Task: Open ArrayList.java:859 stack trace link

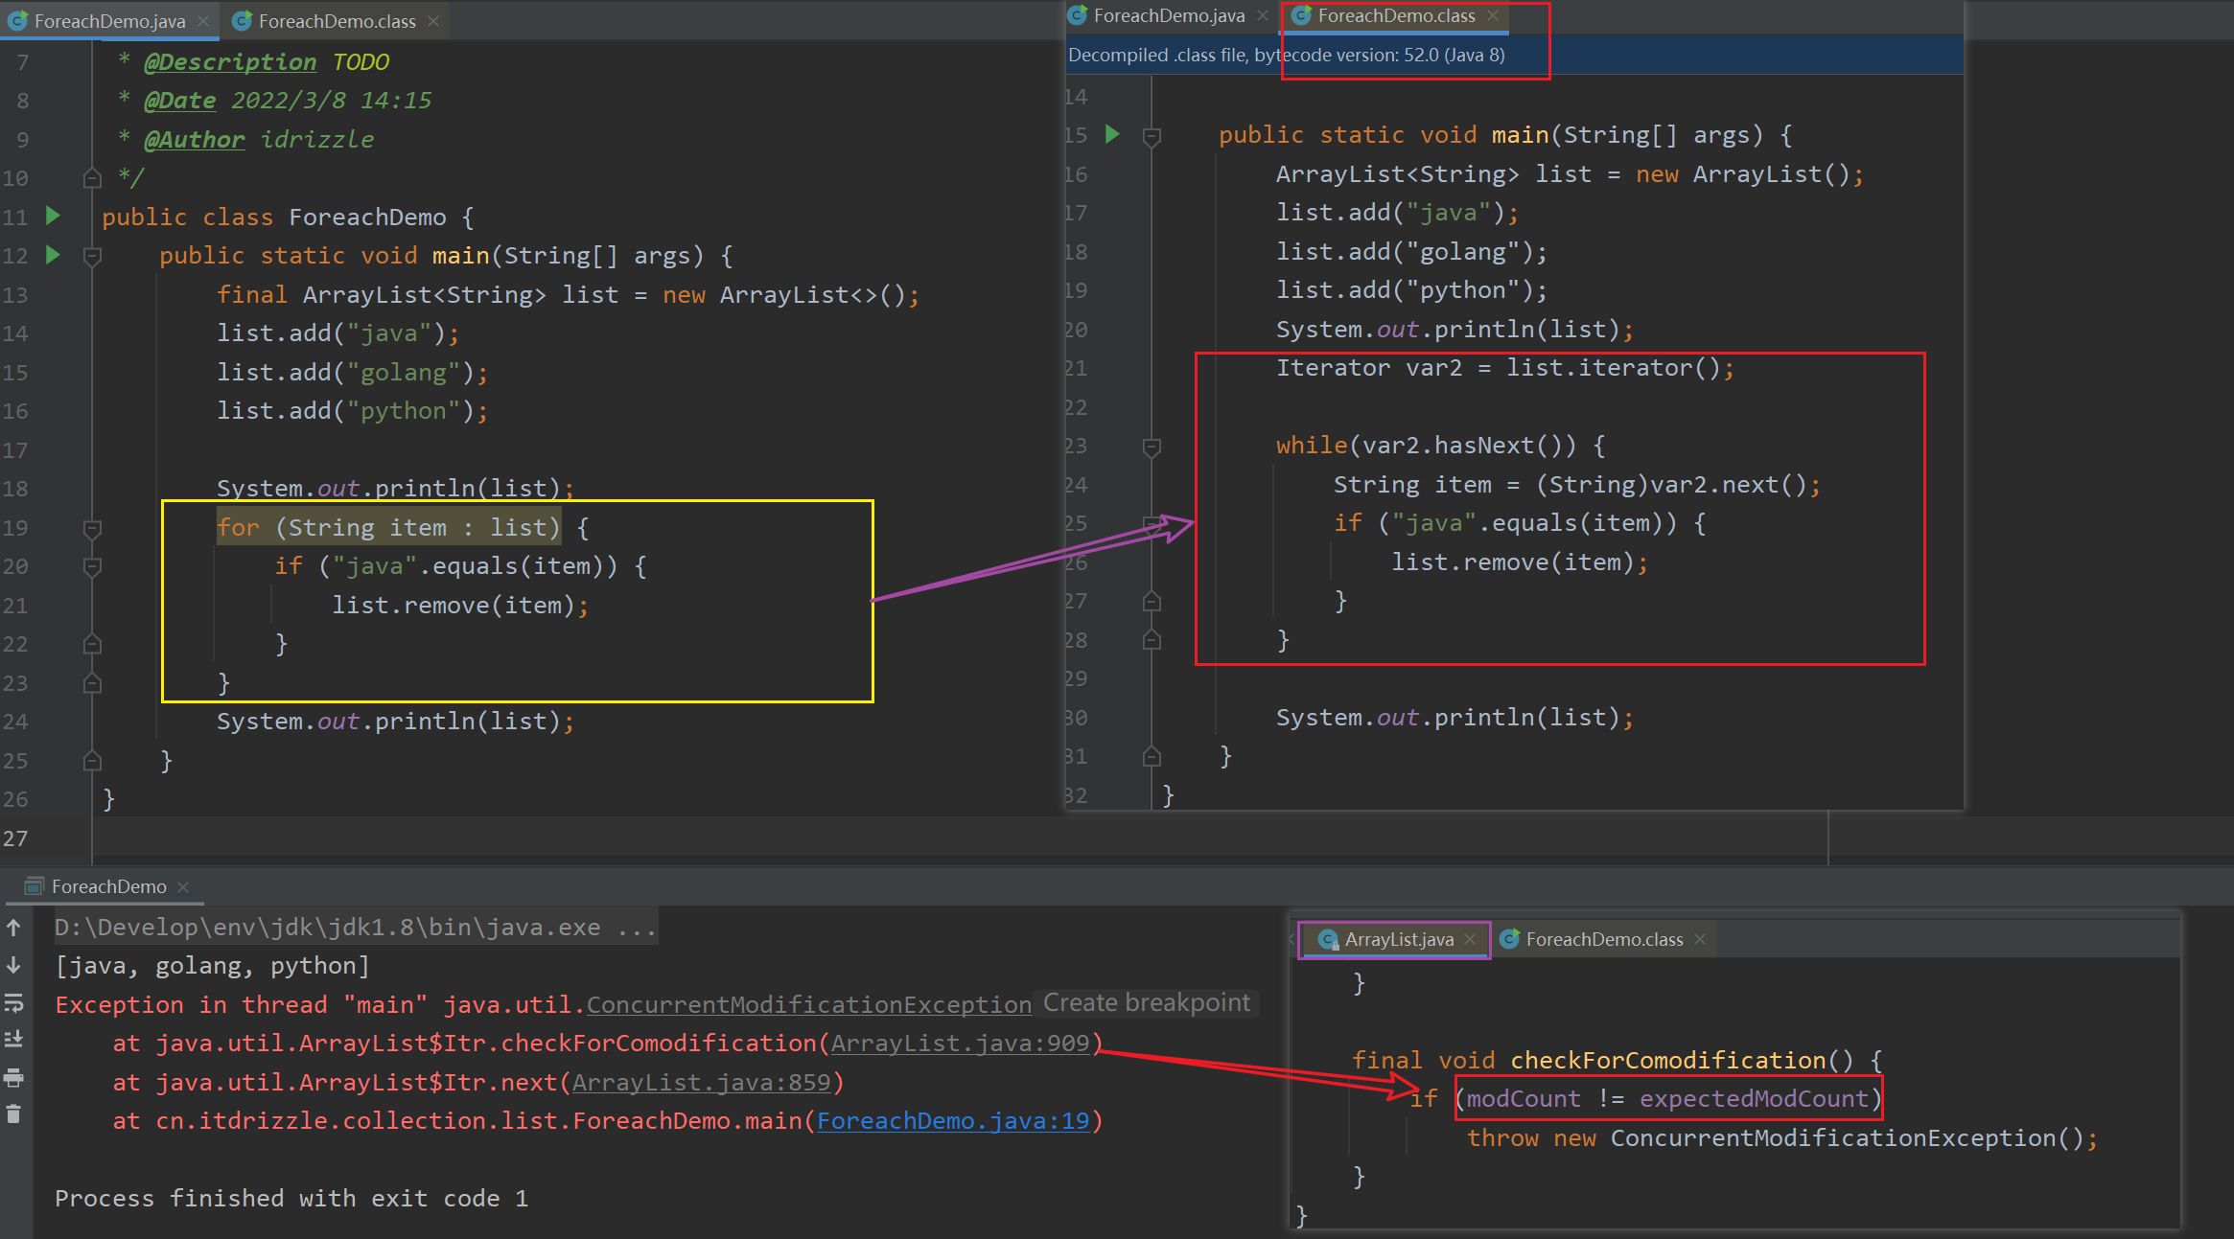Action: [701, 1083]
